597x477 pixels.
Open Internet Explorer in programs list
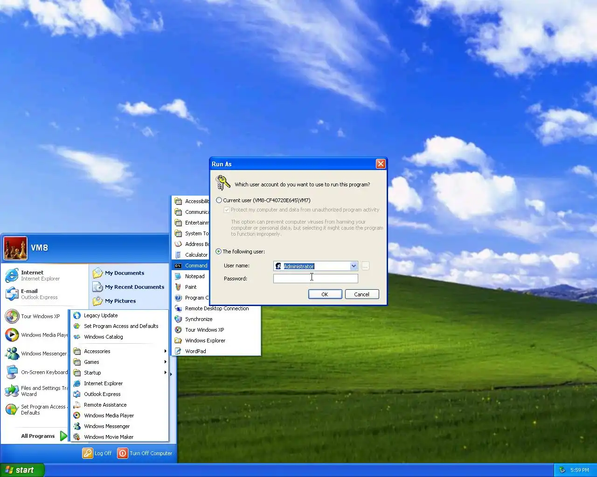pyautogui.click(x=120, y=383)
